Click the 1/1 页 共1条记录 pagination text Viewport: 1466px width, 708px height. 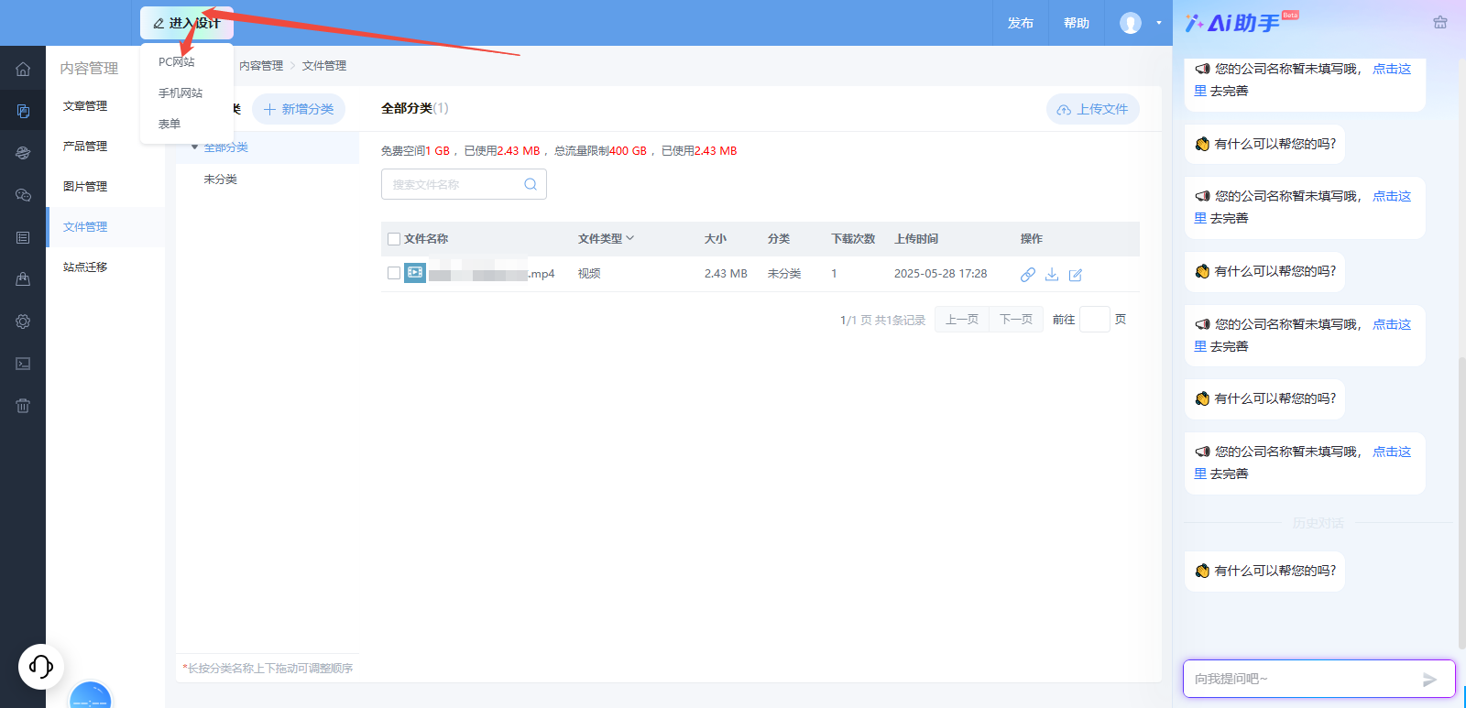coord(882,321)
